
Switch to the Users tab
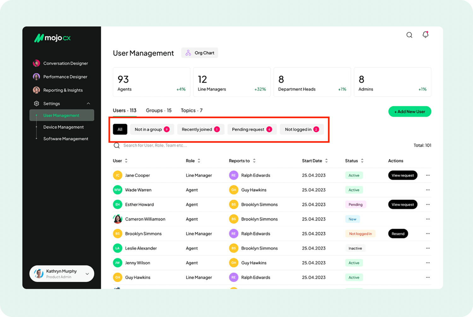[x=125, y=110]
